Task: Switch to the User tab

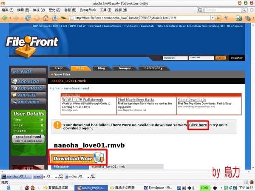Action: [59, 68]
